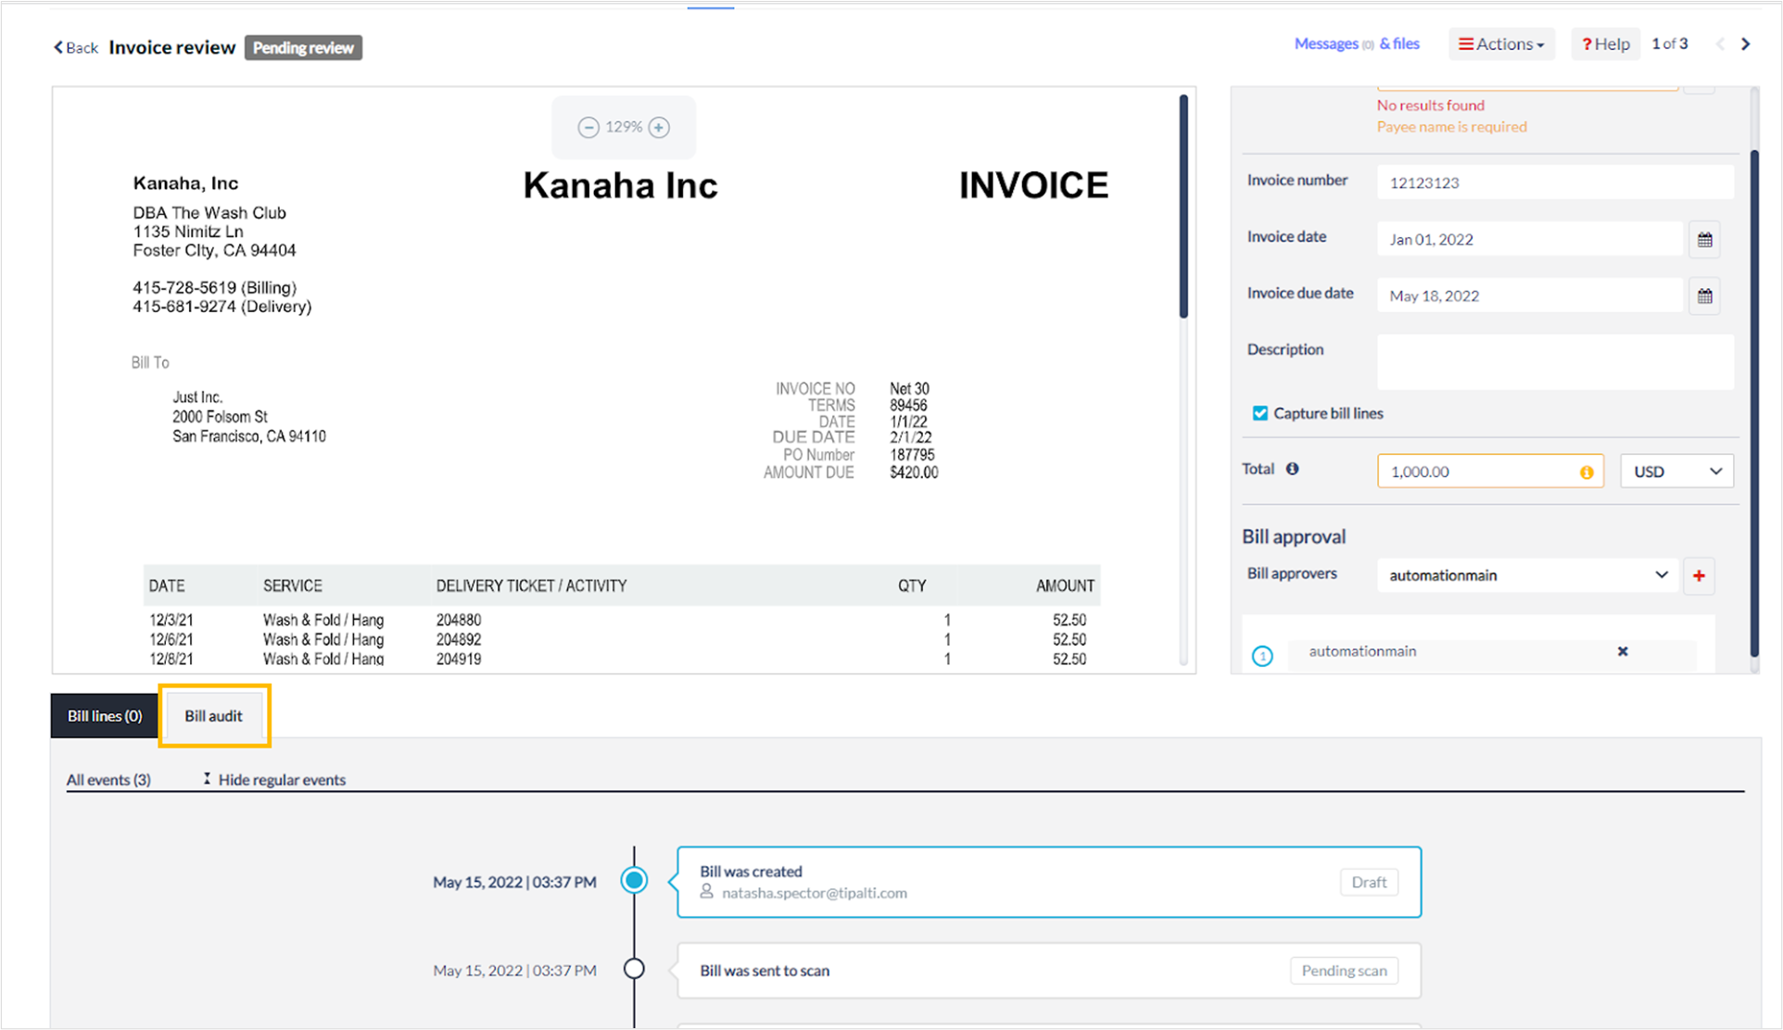Click the Draft status label

1369,882
